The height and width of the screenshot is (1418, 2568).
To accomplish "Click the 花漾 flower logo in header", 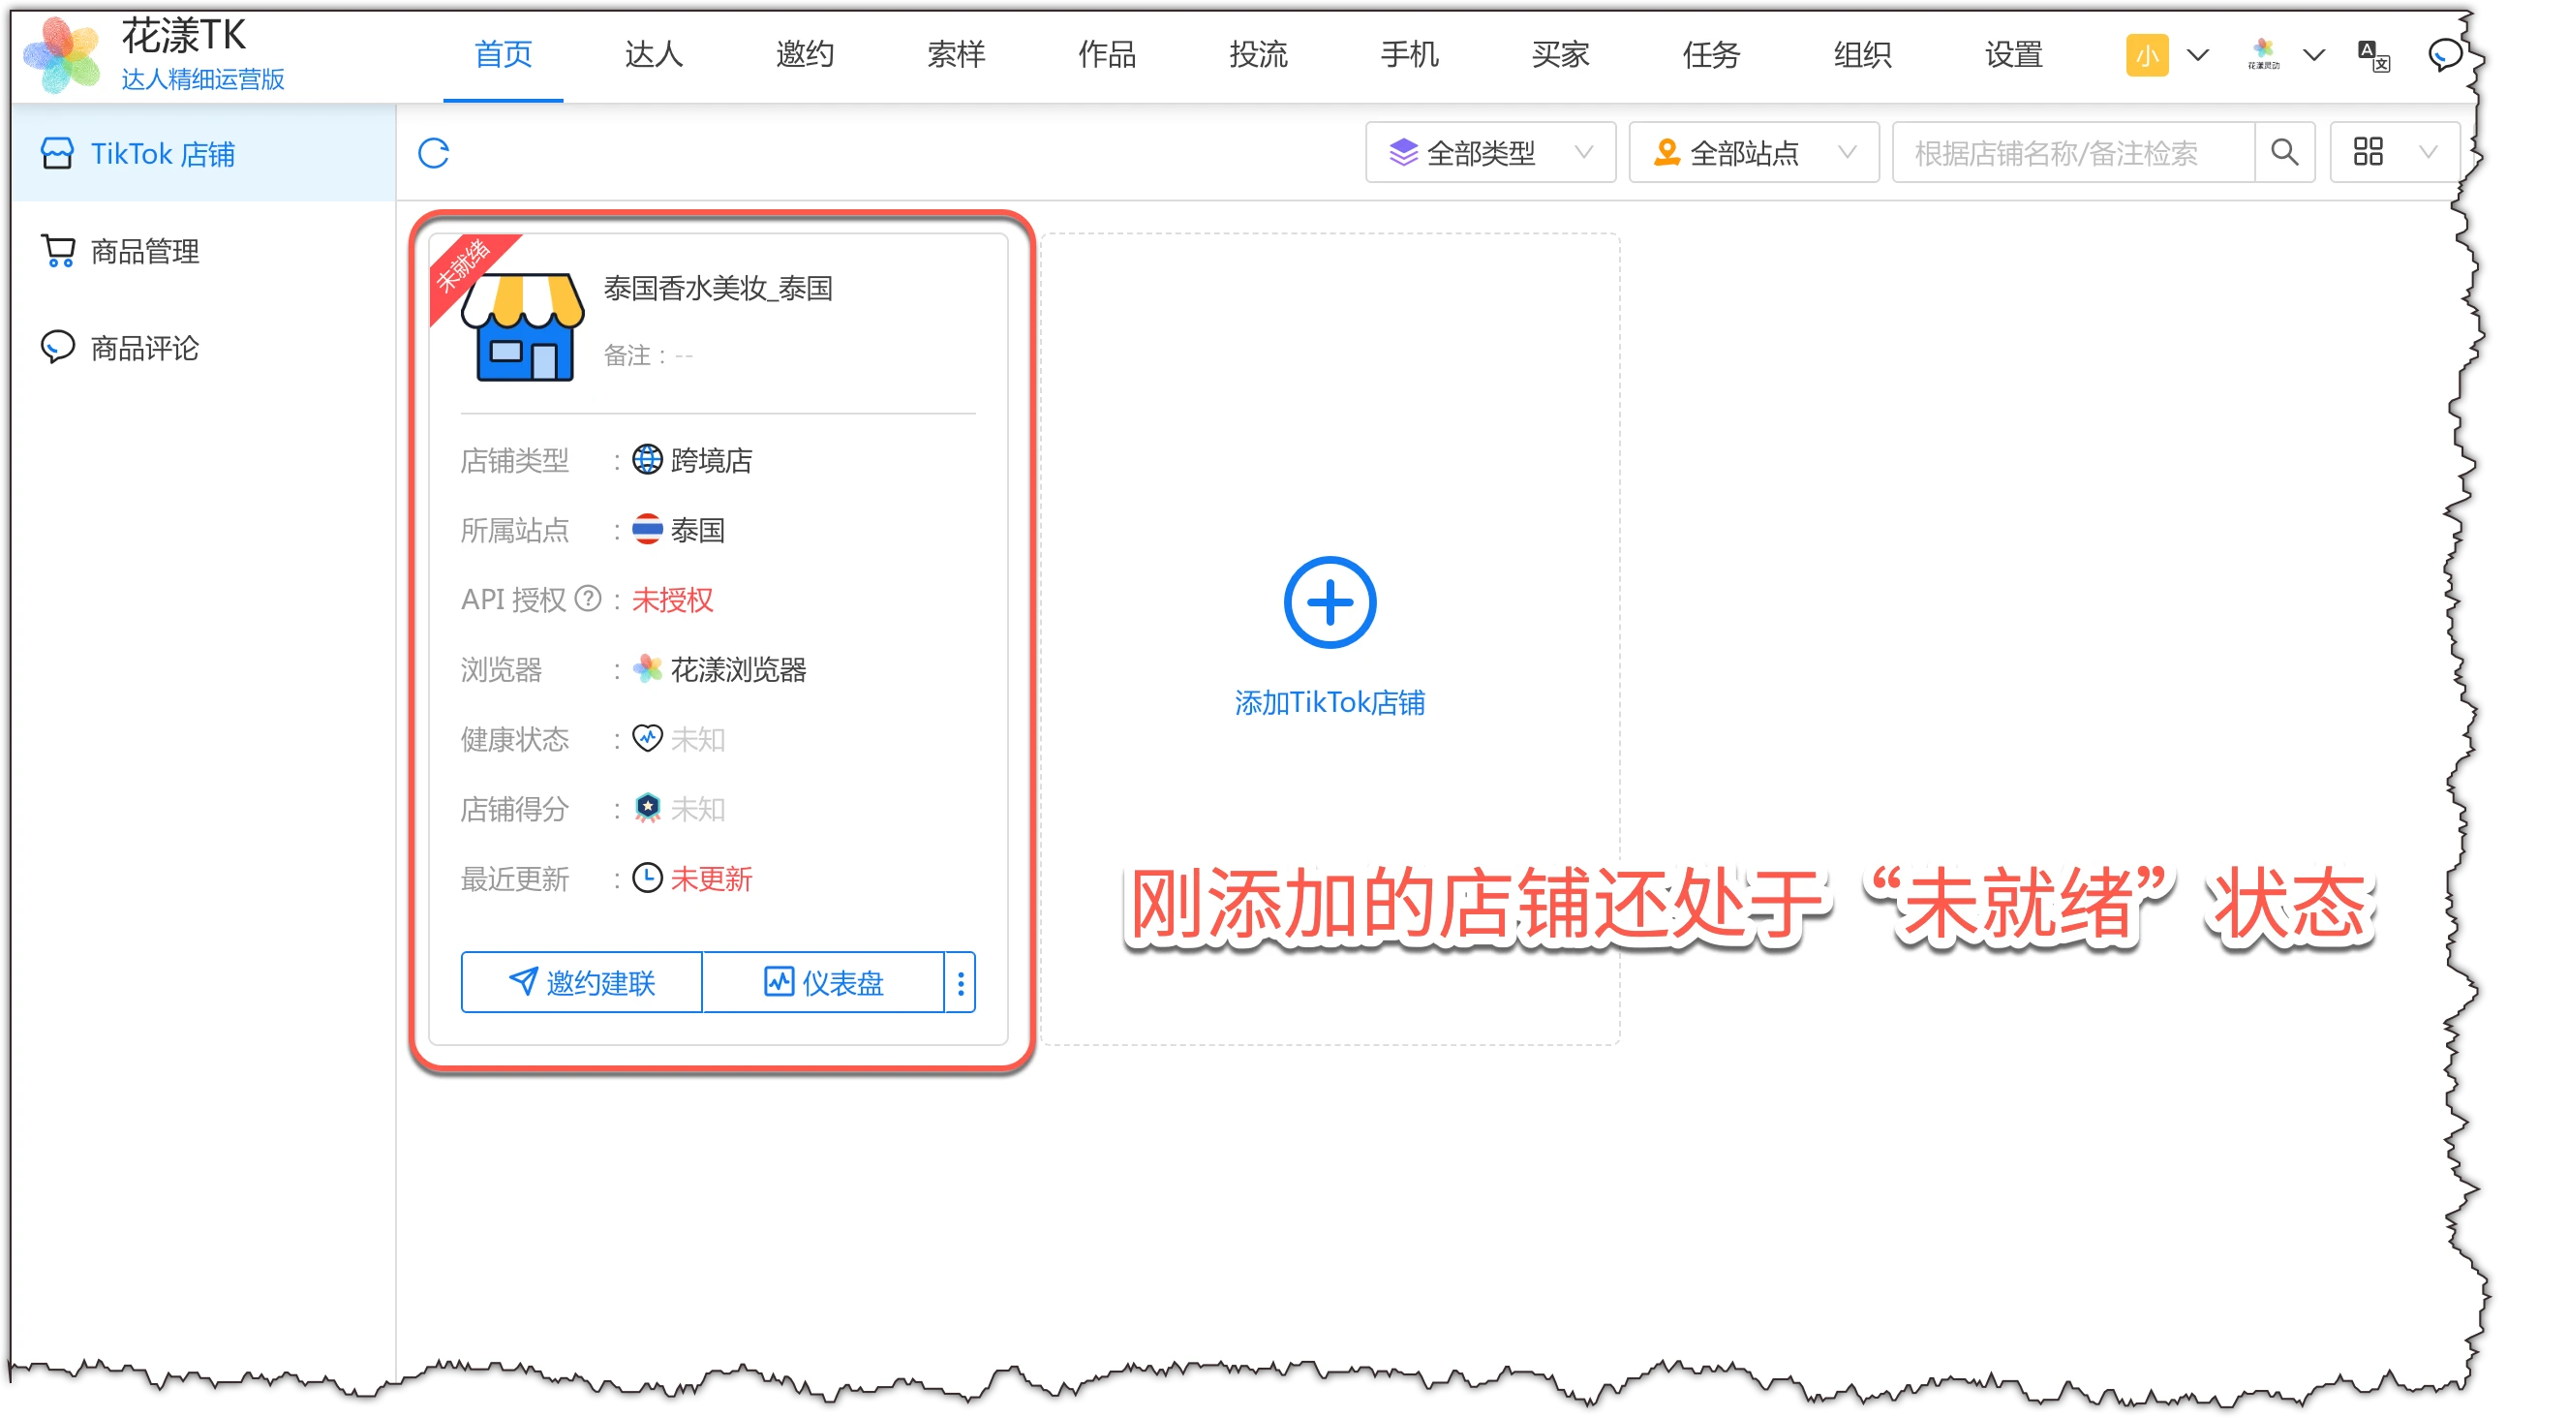I will pyautogui.click(x=62, y=55).
